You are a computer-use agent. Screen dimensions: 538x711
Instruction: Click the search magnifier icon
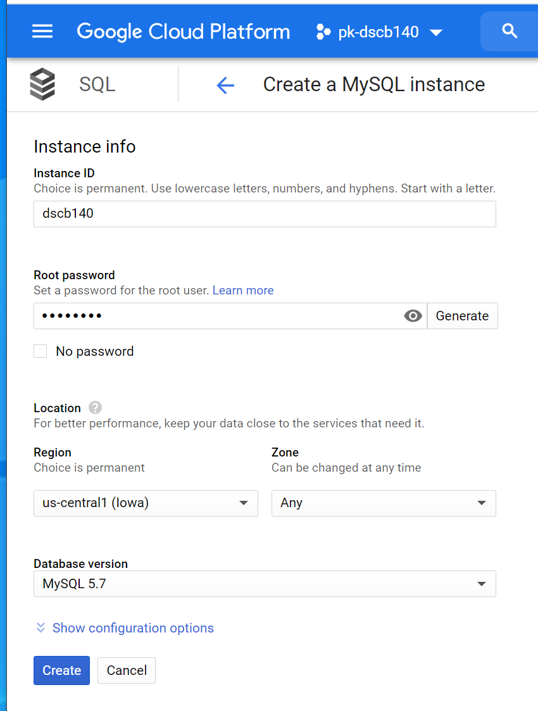[510, 31]
